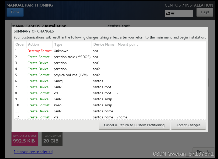The height and width of the screenshot is (159, 218).
Task: Click 'lvmlv' type in order row 7
Action: coord(57,87)
